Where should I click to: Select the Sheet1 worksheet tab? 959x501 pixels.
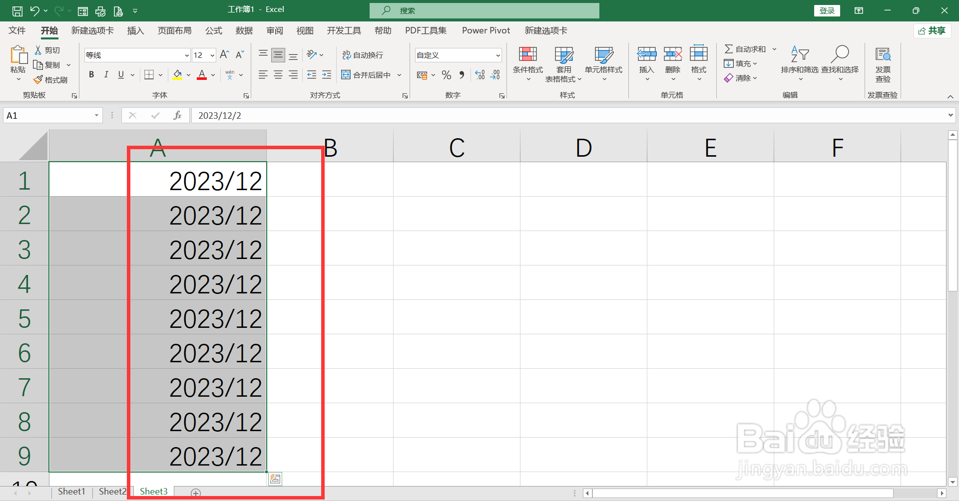coord(71,492)
